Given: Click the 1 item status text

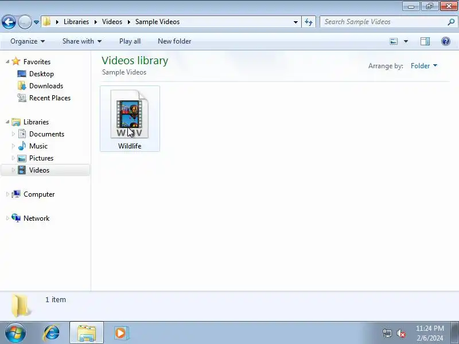Looking at the screenshot, I should pos(56,299).
